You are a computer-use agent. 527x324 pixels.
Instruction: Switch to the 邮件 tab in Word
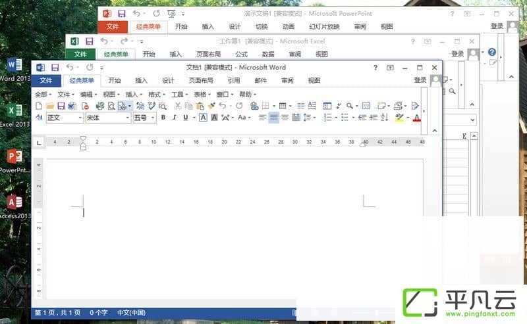click(x=261, y=80)
